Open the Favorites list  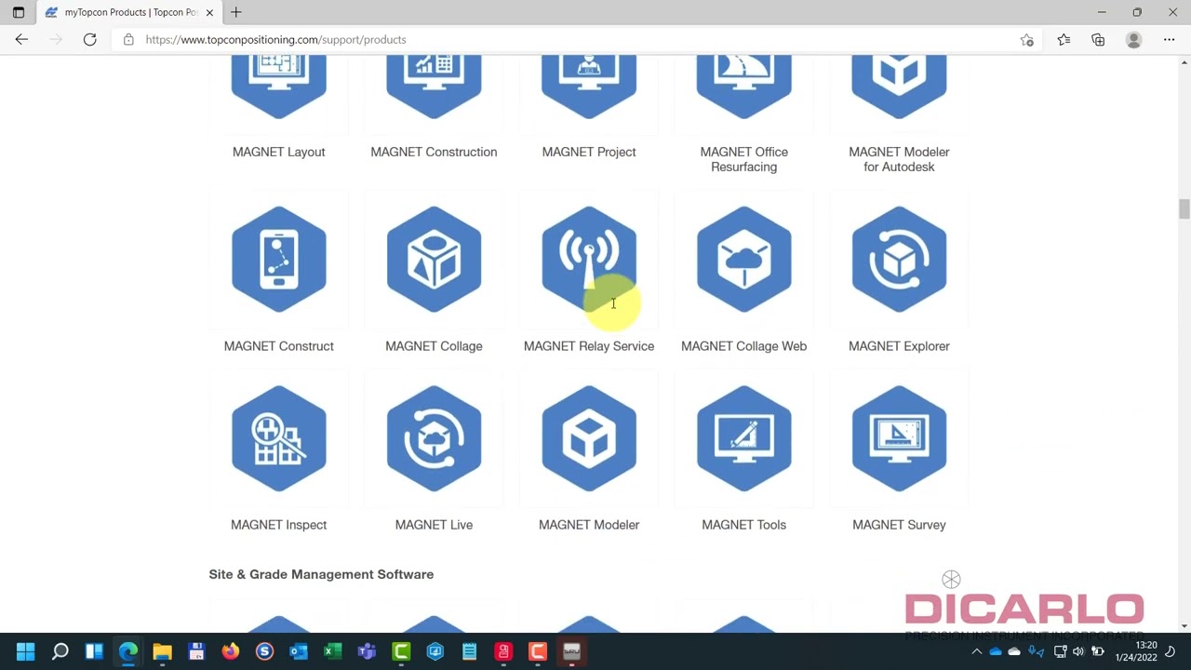[x=1064, y=40]
